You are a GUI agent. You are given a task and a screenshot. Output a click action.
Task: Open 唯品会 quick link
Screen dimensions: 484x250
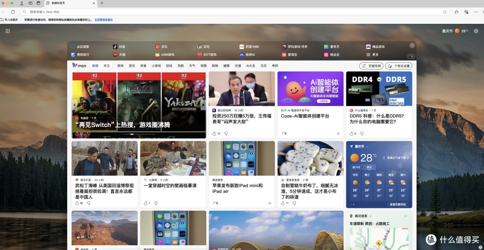332,55
